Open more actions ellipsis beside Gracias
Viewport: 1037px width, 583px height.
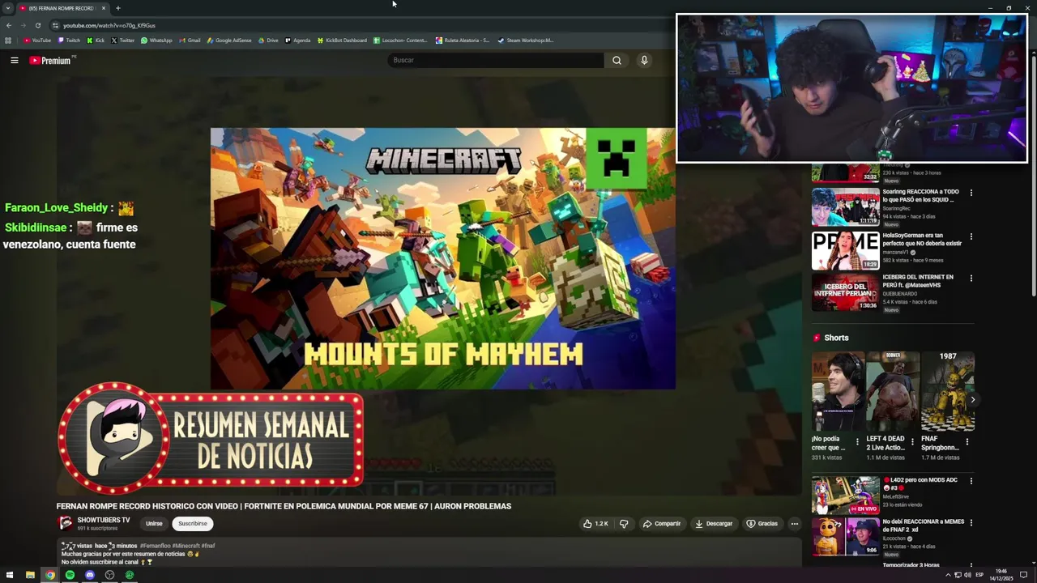[x=795, y=524]
